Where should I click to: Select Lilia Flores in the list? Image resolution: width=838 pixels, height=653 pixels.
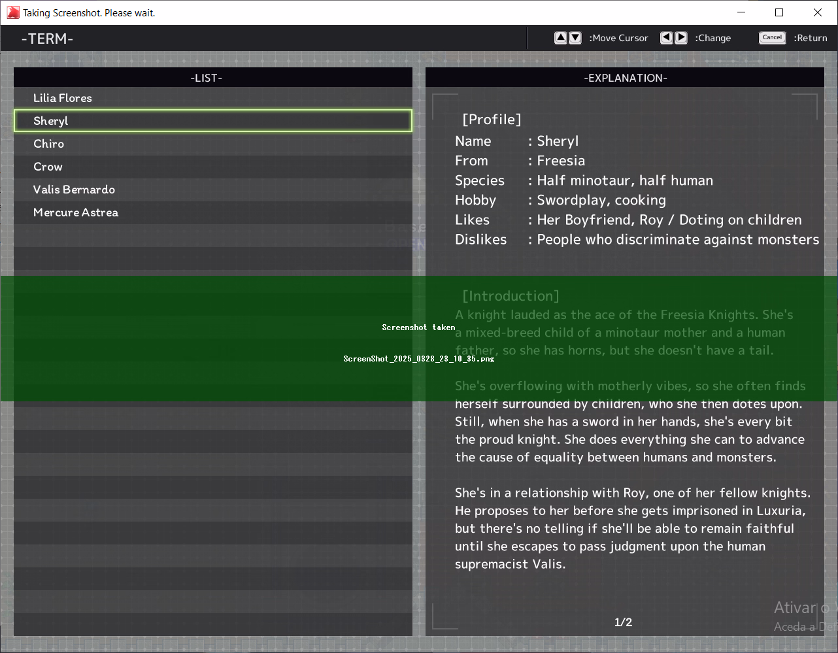[x=63, y=98]
